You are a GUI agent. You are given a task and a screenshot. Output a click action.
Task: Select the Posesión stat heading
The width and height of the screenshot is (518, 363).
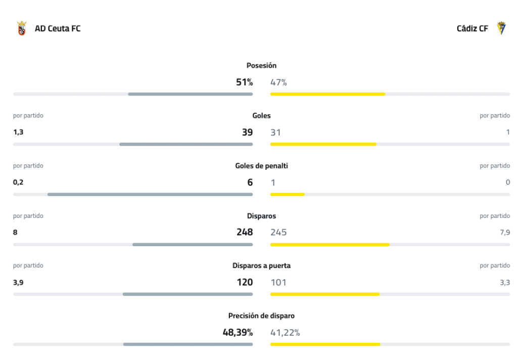[261, 65]
